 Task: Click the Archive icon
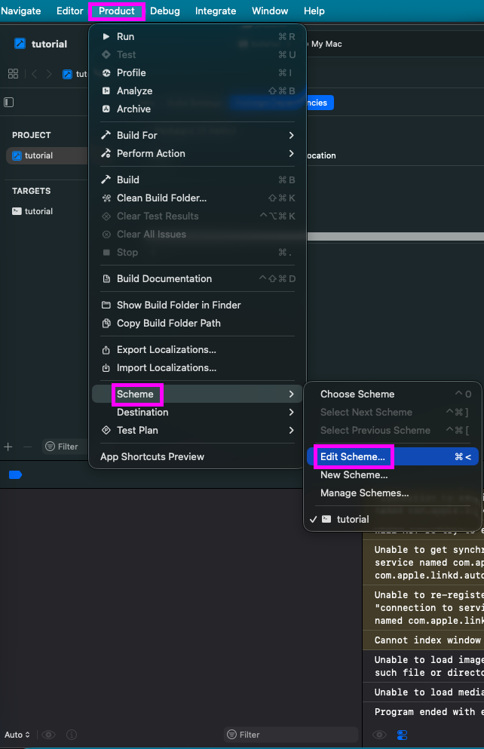106,109
